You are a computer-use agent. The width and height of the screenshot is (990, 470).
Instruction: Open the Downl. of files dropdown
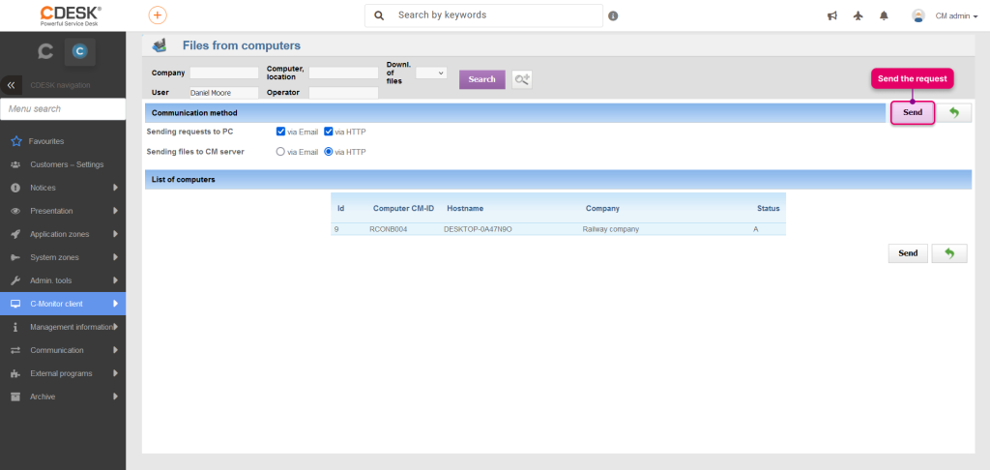(431, 73)
